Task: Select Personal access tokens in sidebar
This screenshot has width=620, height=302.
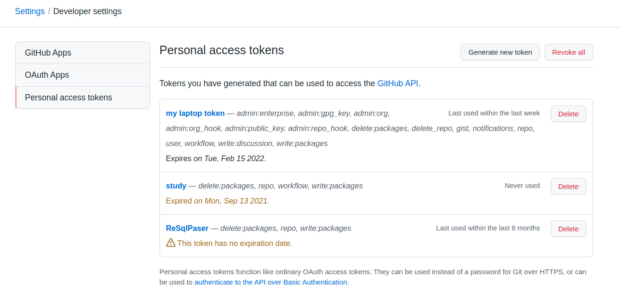Action: pos(68,98)
